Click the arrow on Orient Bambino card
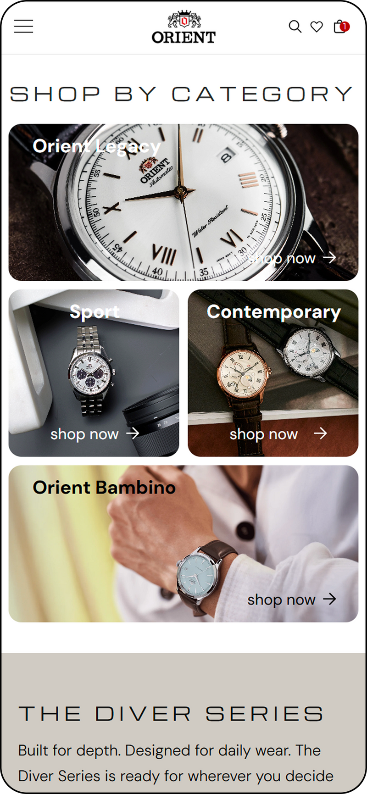367x794 pixels. [329, 599]
